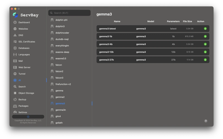Expand the sidebar collapse arrow bar
This screenshot has height=139, width=223.
(28, 116)
